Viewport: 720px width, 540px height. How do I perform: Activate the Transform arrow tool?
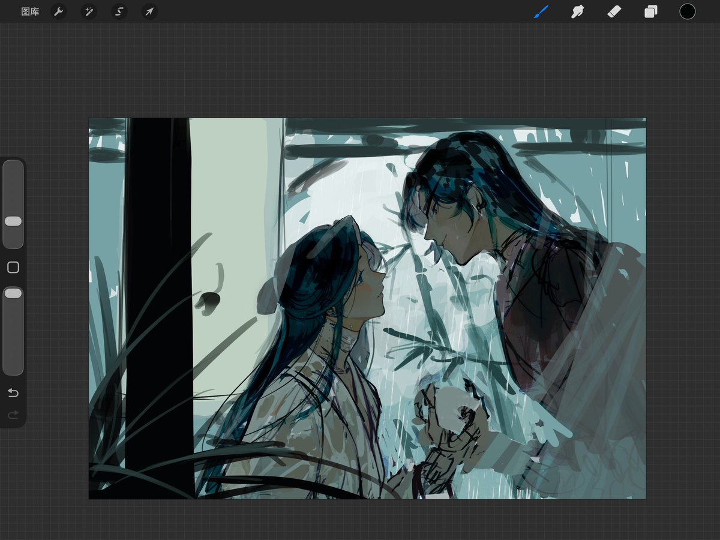[x=149, y=11]
